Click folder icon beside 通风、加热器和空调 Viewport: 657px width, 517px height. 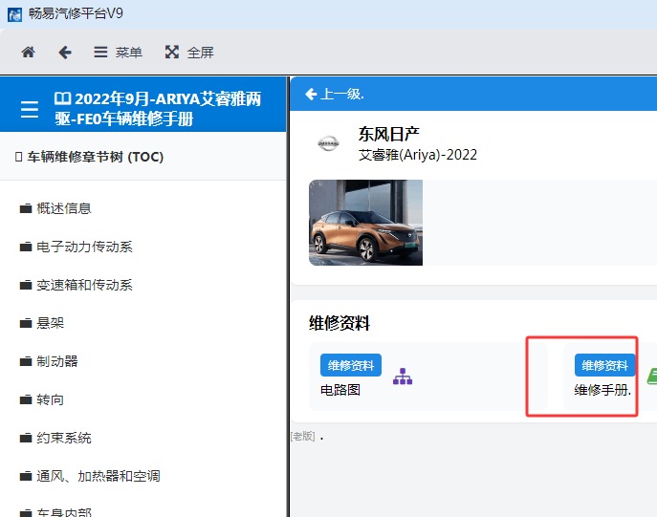coord(26,477)
